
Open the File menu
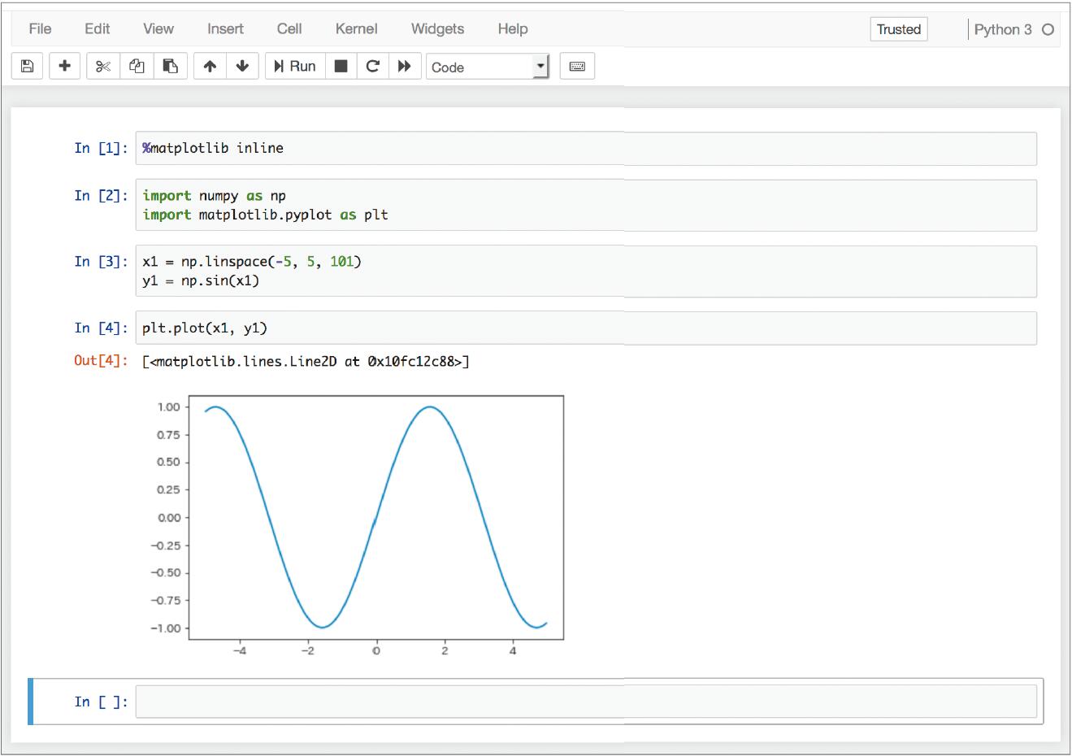[x=40, y=29]
